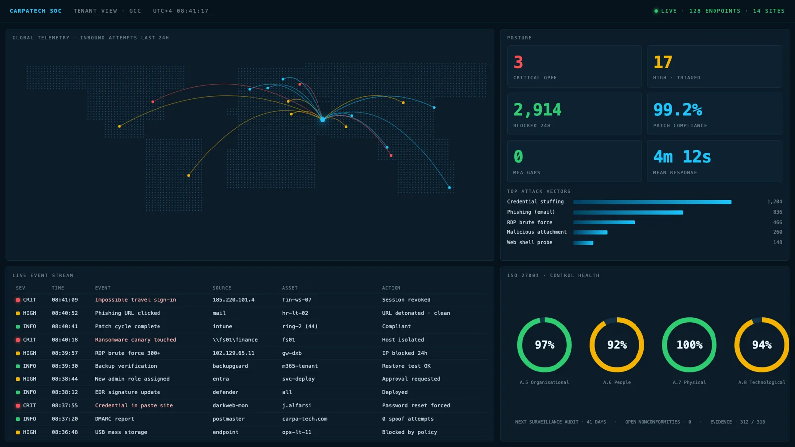
Task: Click the central blue target node on the map
Action: (323, 119)
